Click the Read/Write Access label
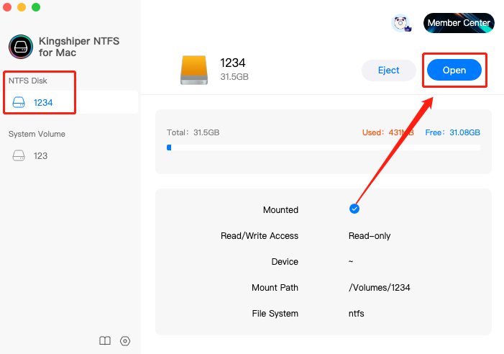 coord(260,236)
